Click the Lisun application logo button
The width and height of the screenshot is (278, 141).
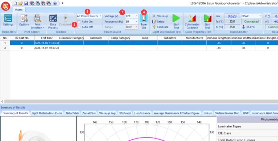5,6
